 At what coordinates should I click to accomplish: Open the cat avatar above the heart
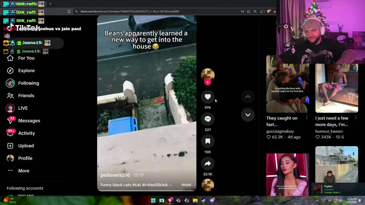click(208, 75)
